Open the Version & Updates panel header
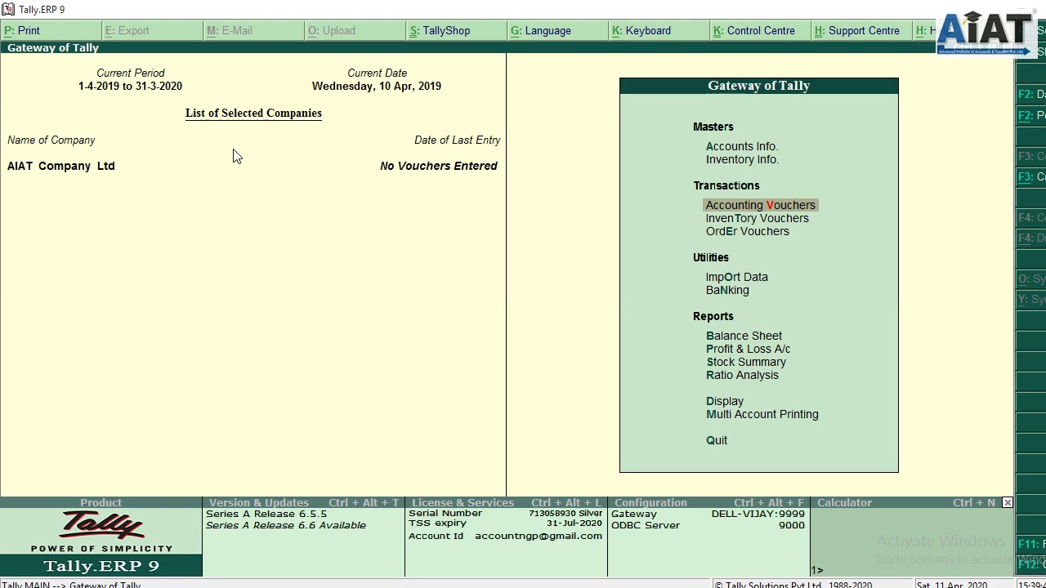The image size is (1046, 588). coord(303,502)
